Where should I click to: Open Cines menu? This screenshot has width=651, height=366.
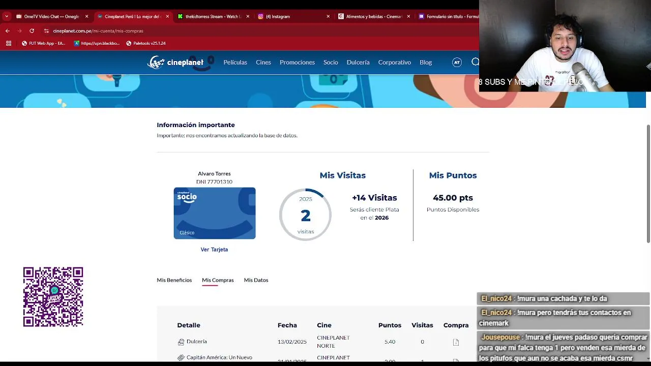coord(263,62)
